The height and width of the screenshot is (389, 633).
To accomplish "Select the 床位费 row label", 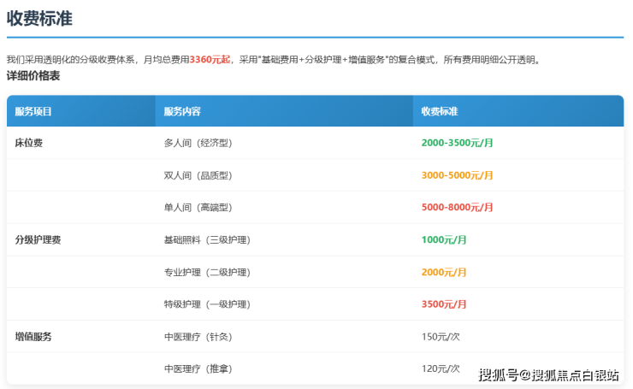I will pos(28,143).
